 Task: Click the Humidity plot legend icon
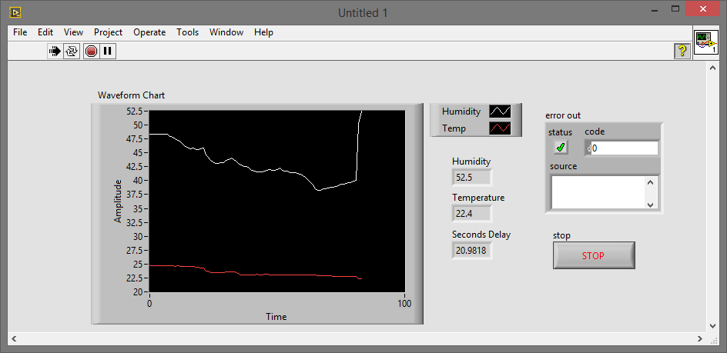pos(500,112)
